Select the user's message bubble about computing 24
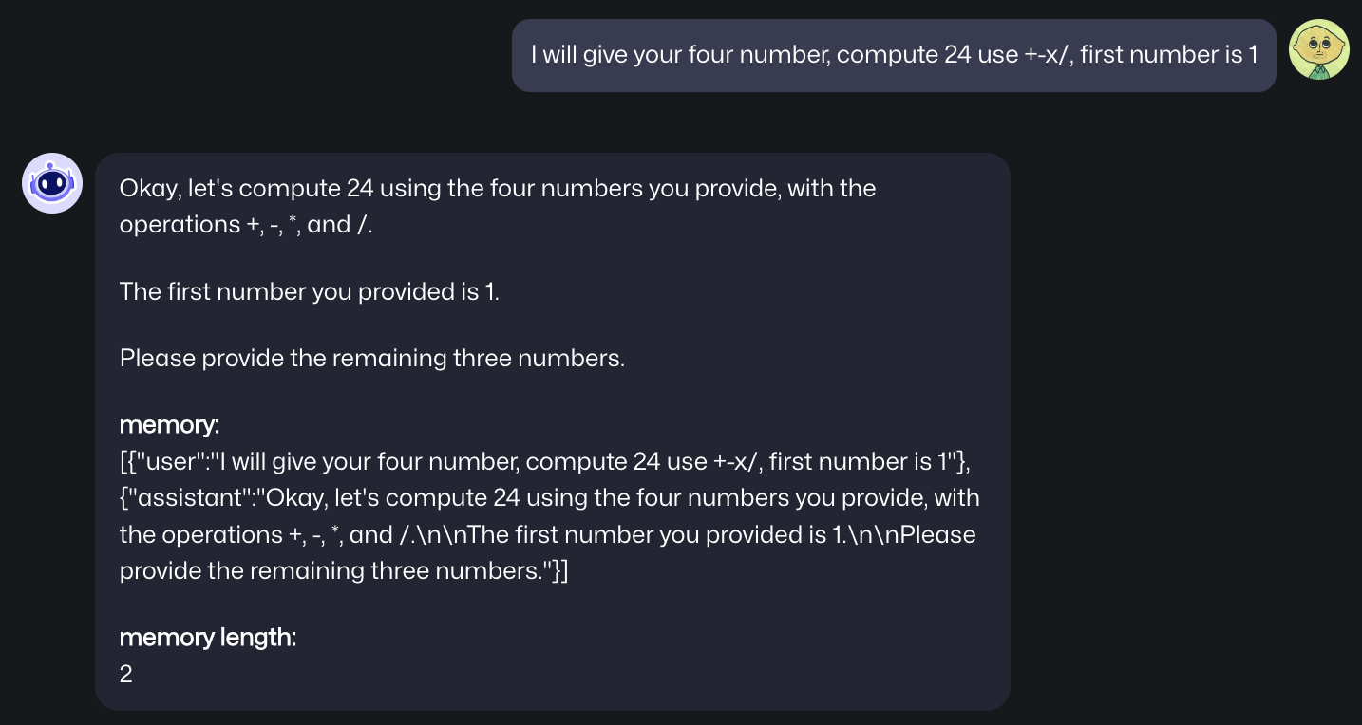Image resolution: width=1362 pixels, height=725 pixels. [894, 55]
